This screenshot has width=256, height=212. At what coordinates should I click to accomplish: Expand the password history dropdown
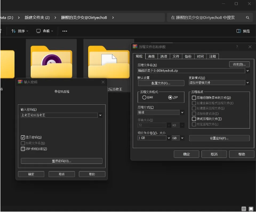tap(100, 115)
